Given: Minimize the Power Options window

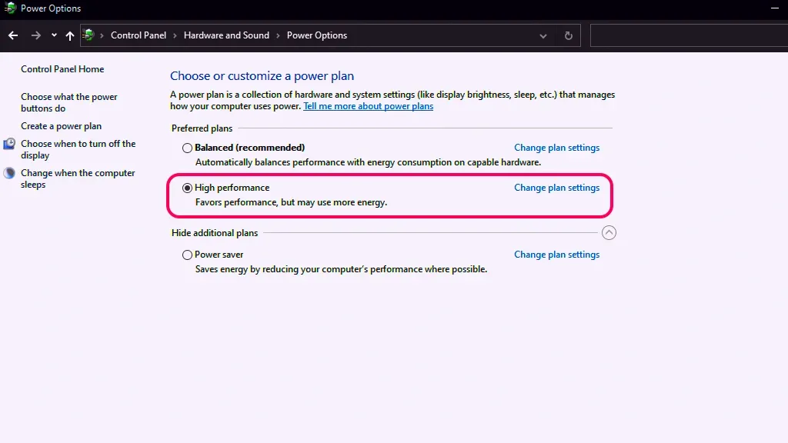Looking at the screenshot, I should click(774, 8).
